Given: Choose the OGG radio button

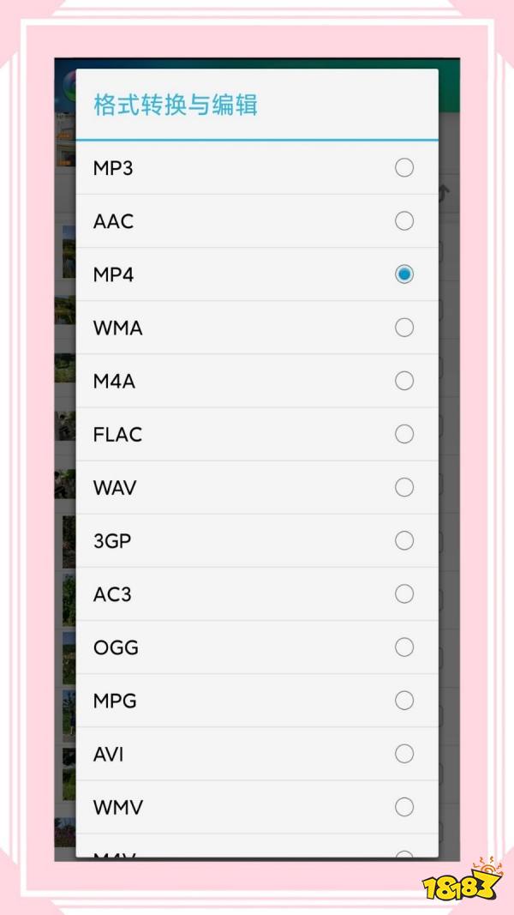Looking at the screenshot, I should pos(404,647).
